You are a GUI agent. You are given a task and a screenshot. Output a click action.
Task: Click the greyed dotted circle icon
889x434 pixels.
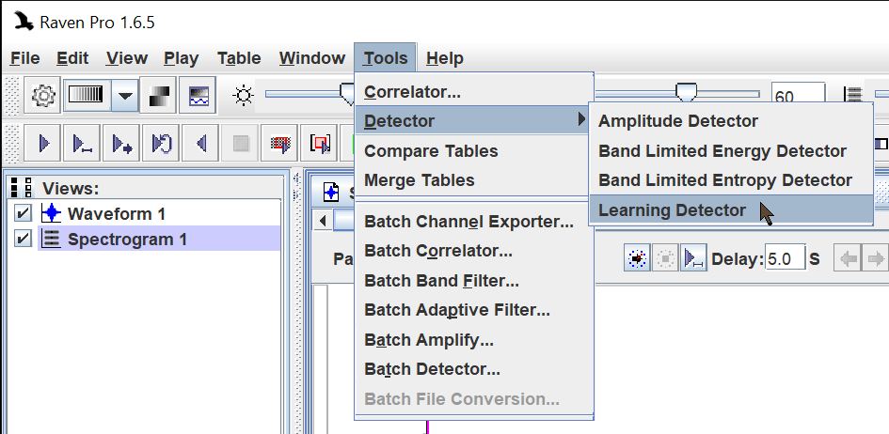[x=666, y=258]
